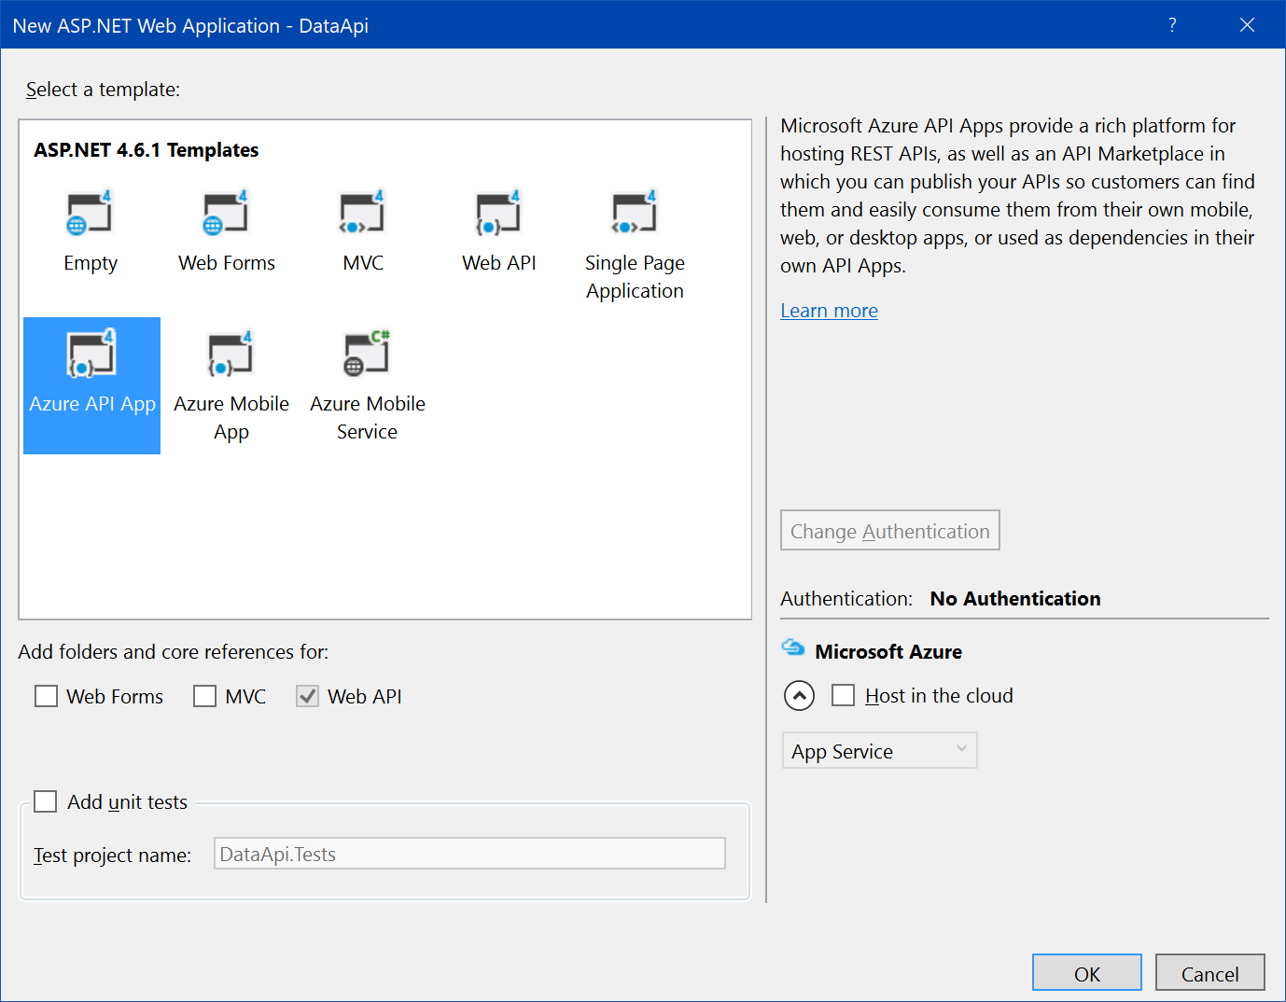Open the Learn more link
Viewport: 1286px width, 1002px height.
(829, 311)
